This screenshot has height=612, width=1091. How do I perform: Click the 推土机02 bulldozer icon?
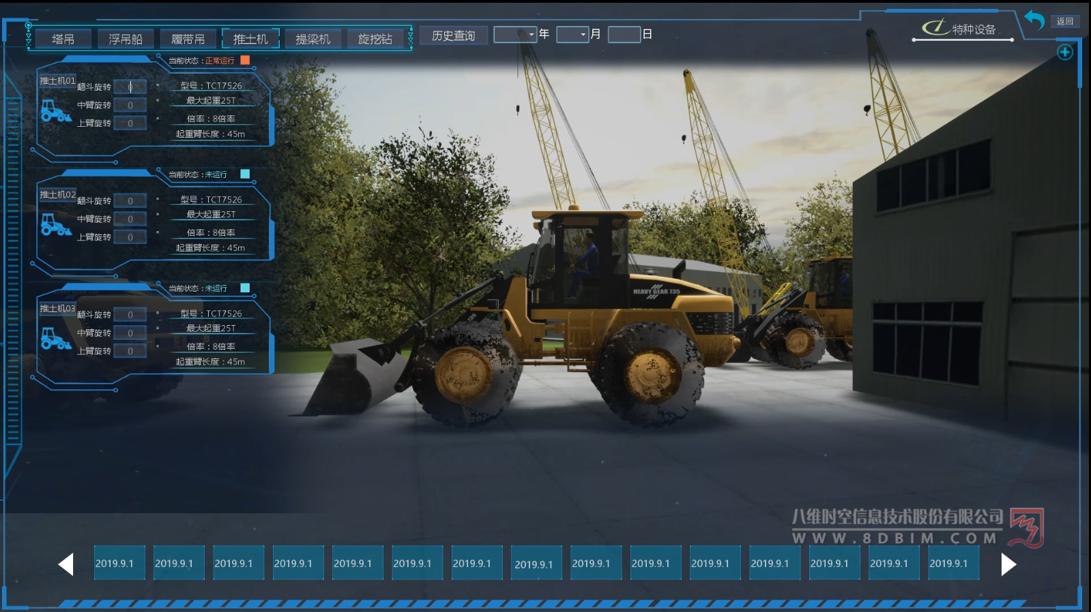pos(55,224)
